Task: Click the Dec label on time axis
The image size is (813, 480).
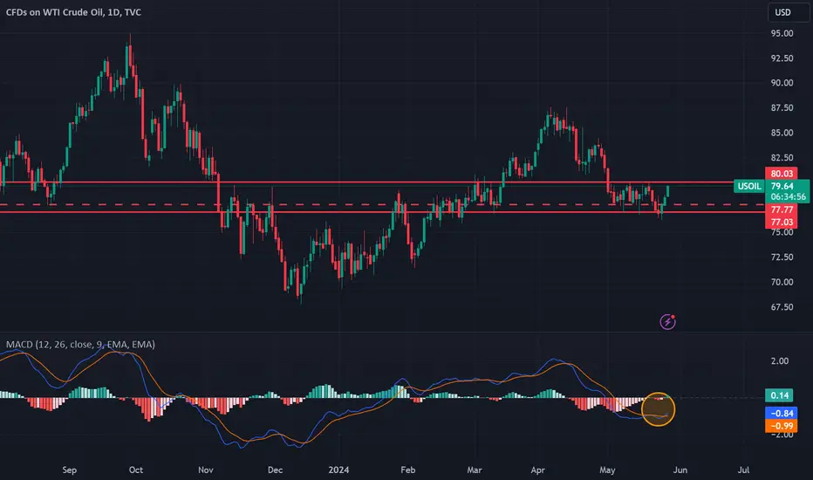Action: 276,470
